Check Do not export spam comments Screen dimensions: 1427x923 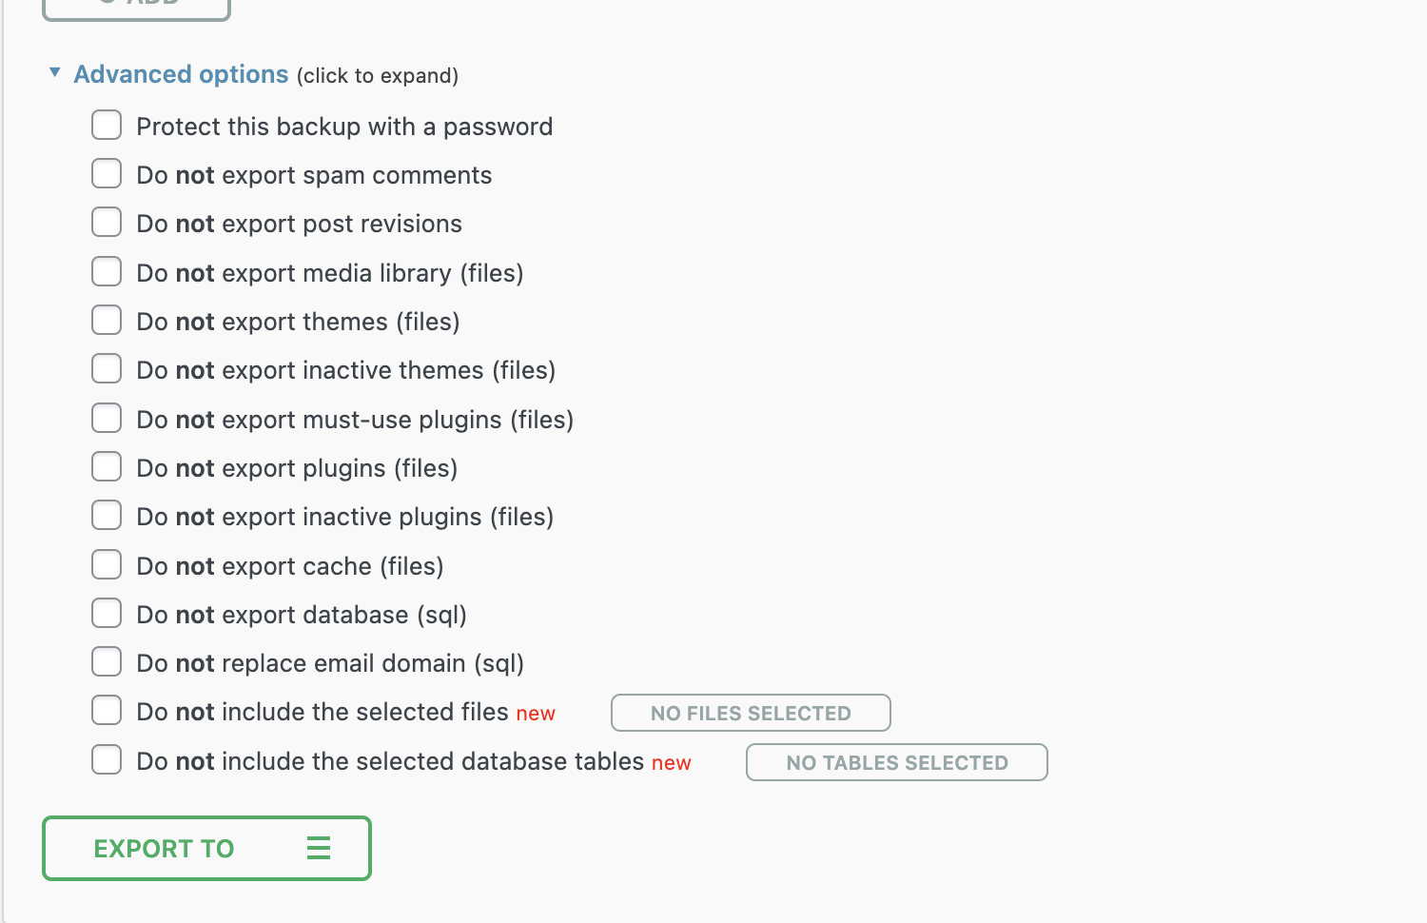[x=107, y=174]
